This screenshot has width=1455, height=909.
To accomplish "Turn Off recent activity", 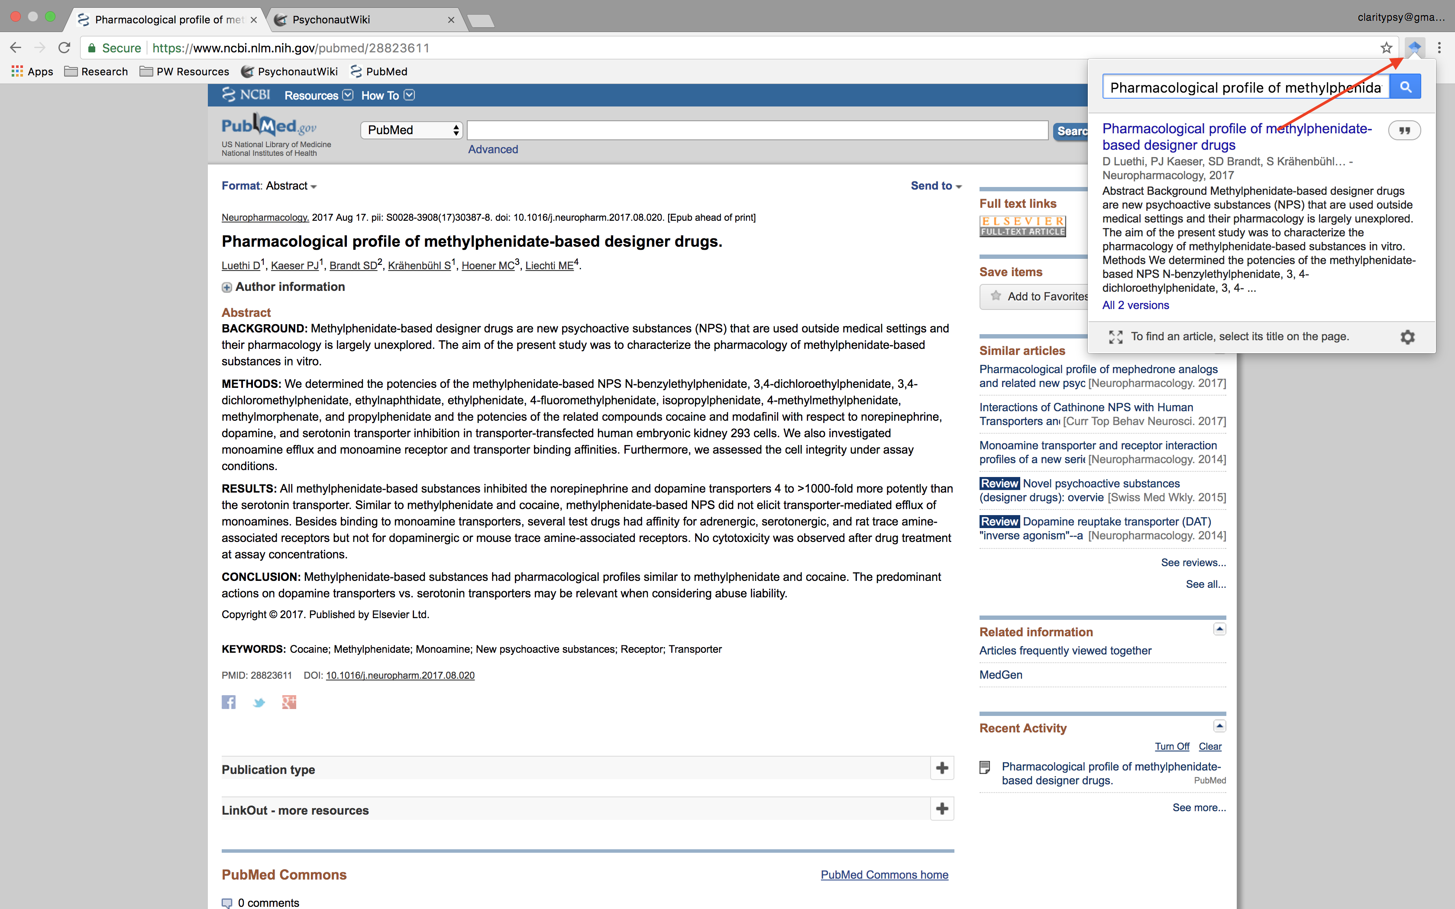I will [1172, 746].
